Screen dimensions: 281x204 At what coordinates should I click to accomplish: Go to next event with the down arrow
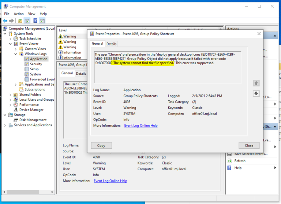click(256, 93)
